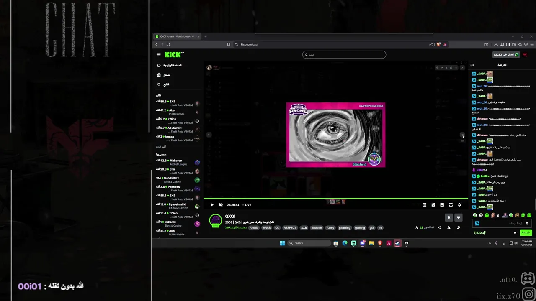This screenshot has width=536, height=301.
Task: Open the Following sidebar item with heart
Action: (x=163, y=84)
